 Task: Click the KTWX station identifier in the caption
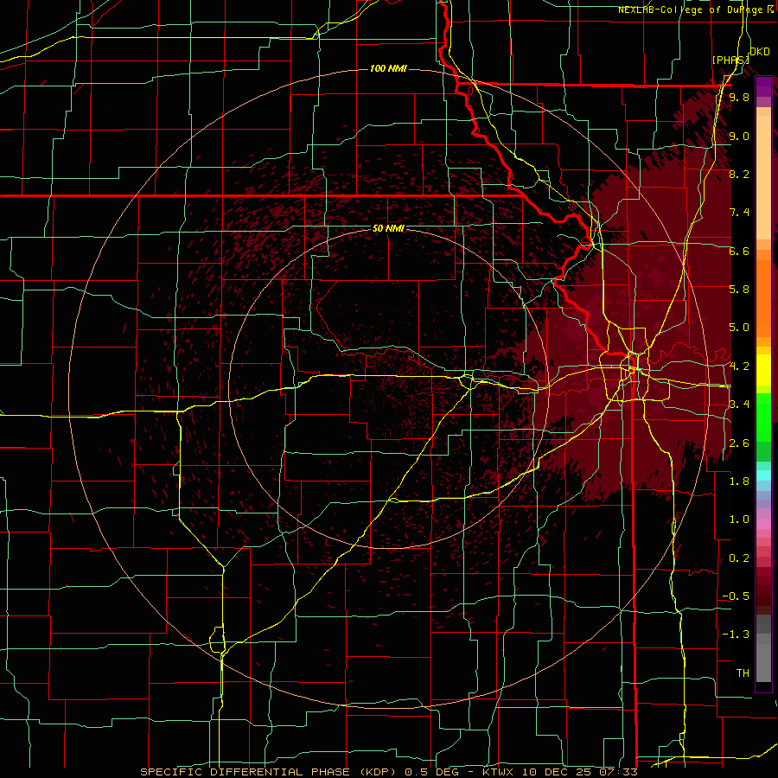[x=498, y=772]
